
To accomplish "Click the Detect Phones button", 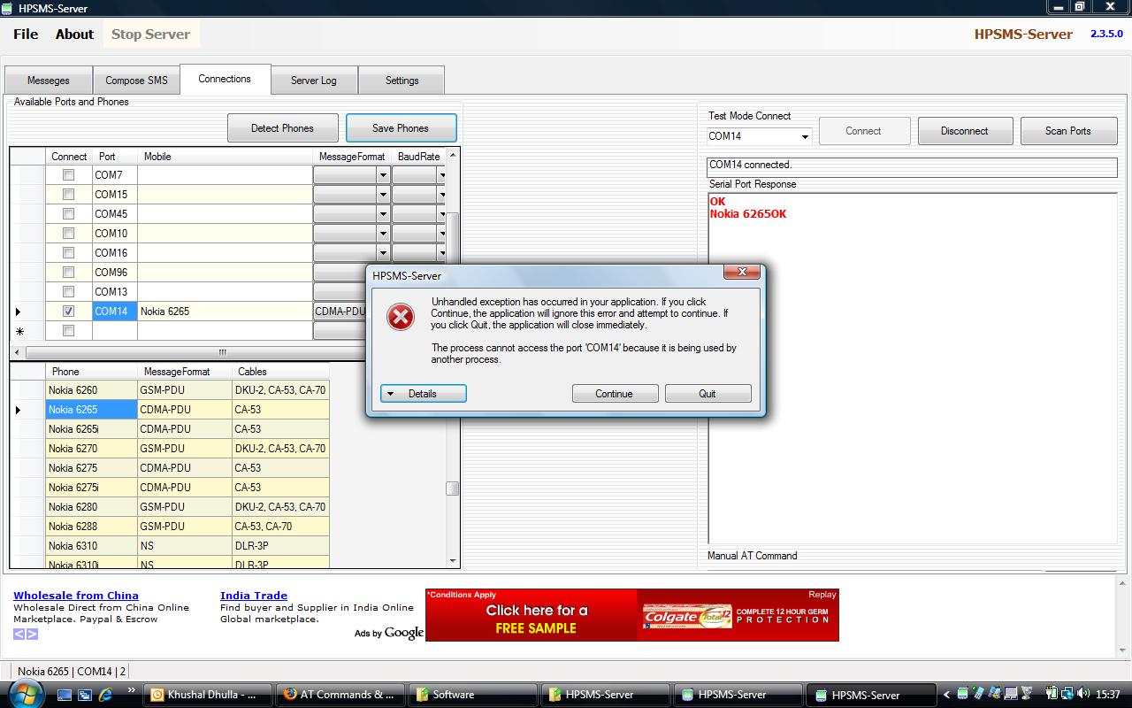I will coord(282,128).
